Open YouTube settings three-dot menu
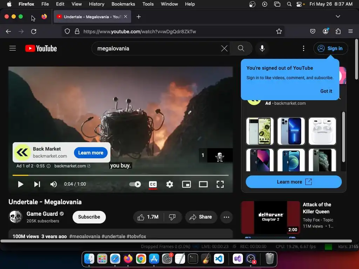 304,48
